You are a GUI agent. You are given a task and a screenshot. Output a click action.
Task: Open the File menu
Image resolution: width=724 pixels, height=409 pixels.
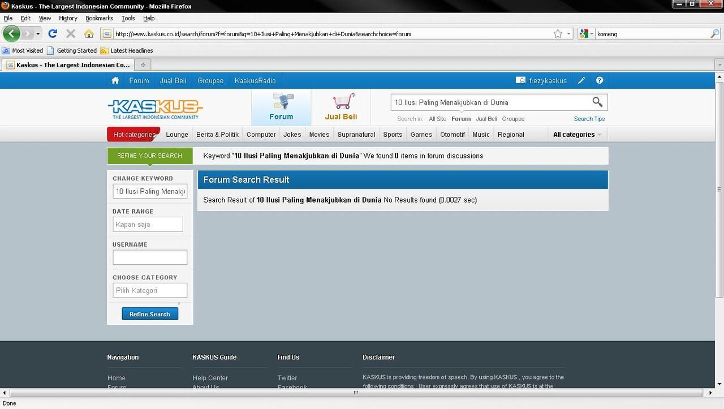[8, 18]
